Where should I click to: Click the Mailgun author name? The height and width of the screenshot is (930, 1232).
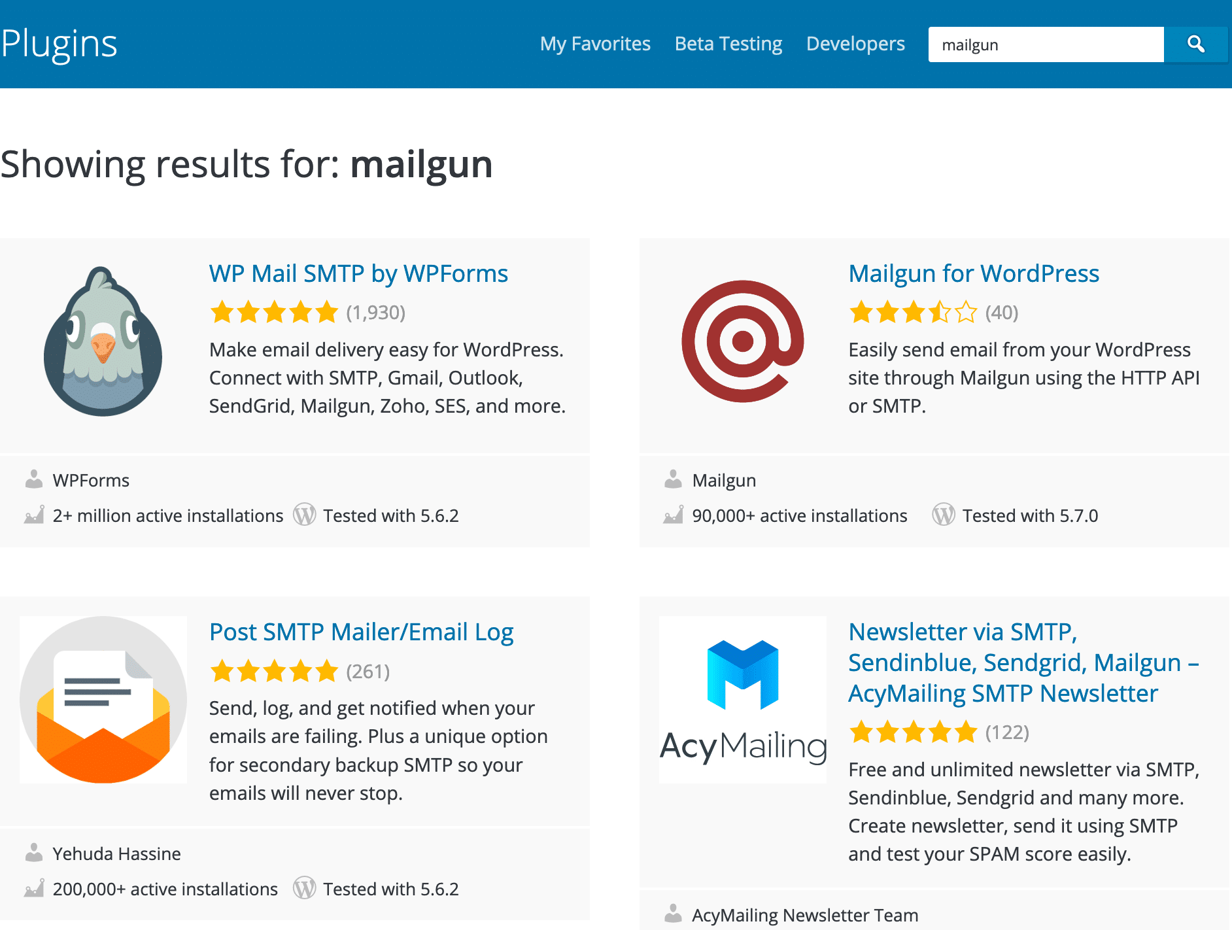724,480
